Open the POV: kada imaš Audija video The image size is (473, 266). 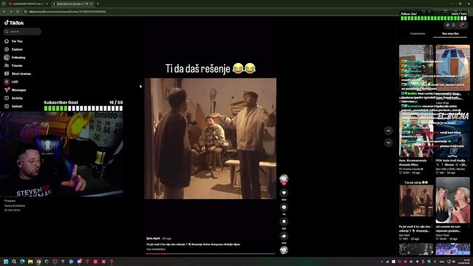(x=453, y=134)
